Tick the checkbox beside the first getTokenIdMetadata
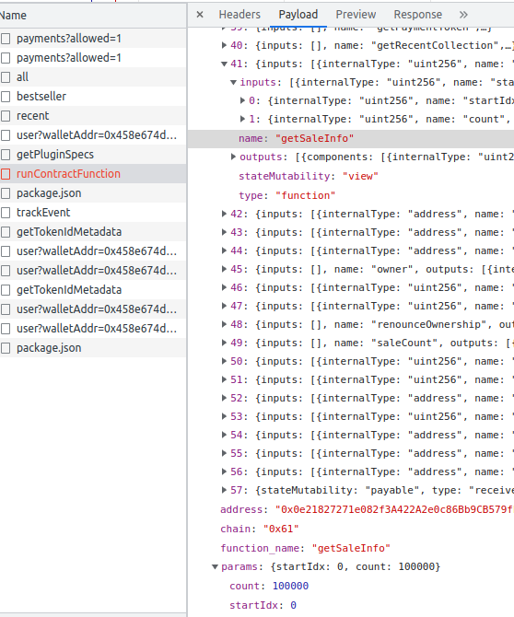 [x=6, y=232]
